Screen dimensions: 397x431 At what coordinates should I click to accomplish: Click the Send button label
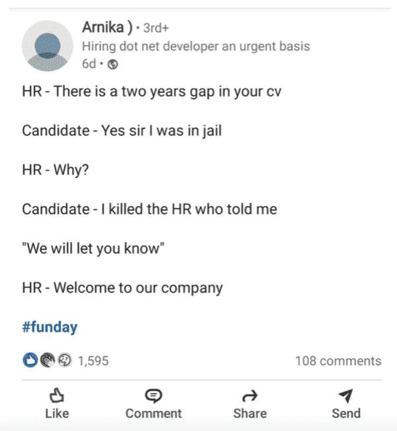(346, 413)
